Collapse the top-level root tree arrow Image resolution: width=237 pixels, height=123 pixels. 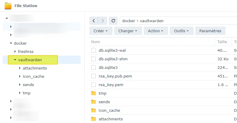click(x=7, y=18)
